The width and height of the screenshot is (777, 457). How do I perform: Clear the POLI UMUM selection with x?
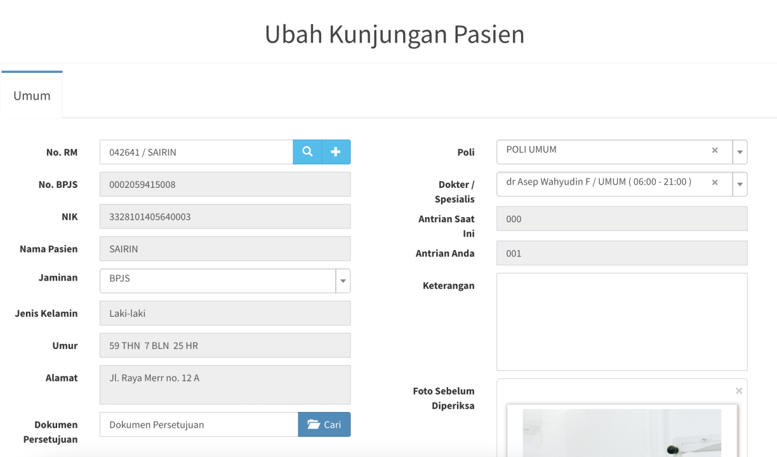(x=715, y=150)
